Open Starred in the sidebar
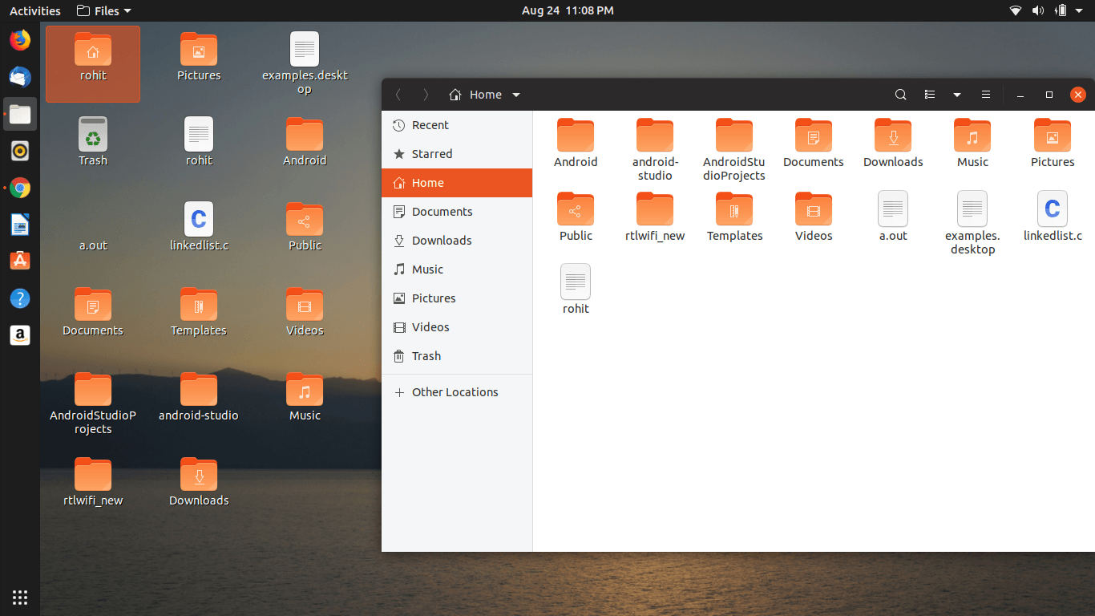Screen dimensions: 1095x616 pos(431,154)
